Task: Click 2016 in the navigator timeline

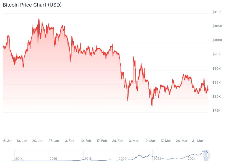Action: point(53,158)
